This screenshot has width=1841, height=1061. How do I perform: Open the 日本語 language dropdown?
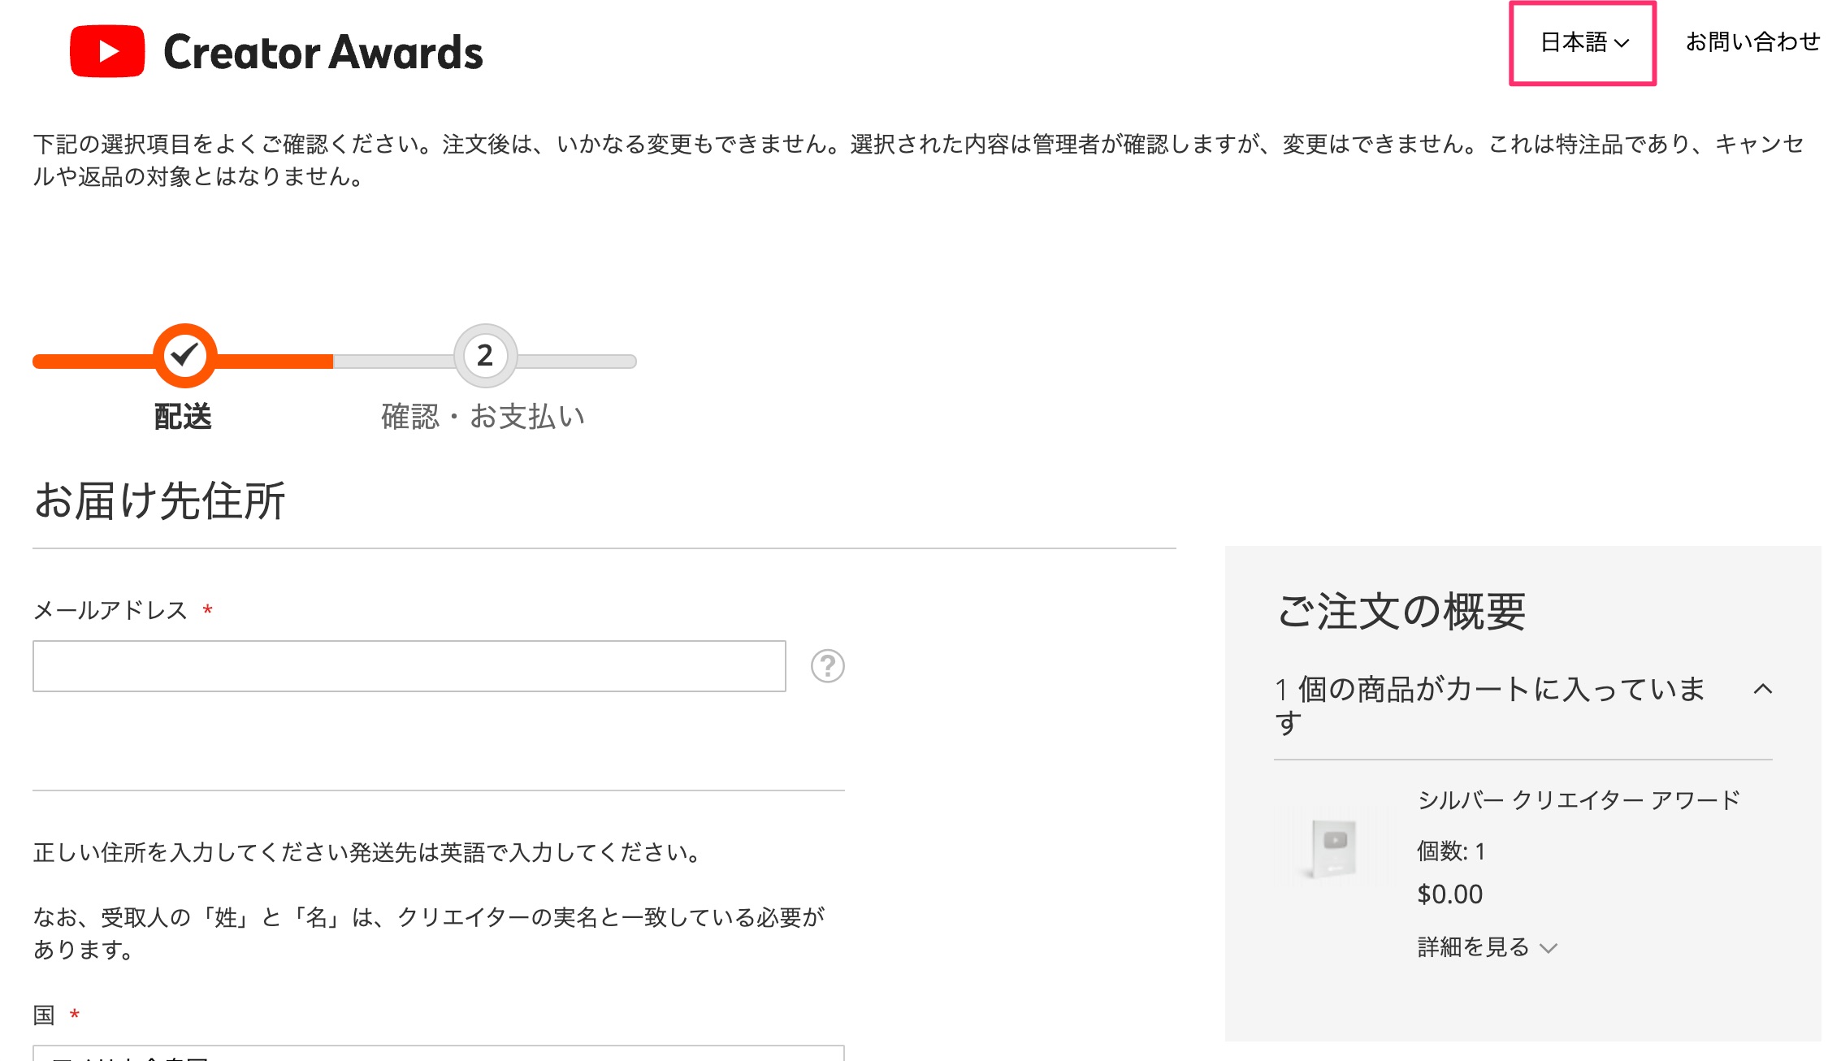pyautogui.click(x=1583, y=42)
